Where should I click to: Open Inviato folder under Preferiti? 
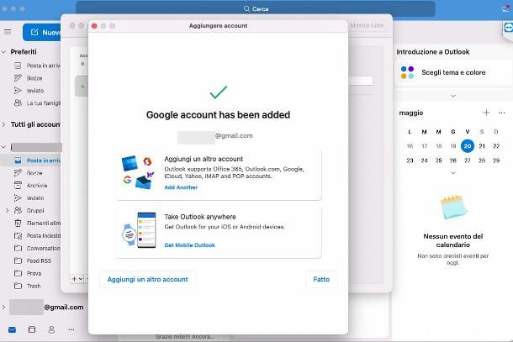29,91
